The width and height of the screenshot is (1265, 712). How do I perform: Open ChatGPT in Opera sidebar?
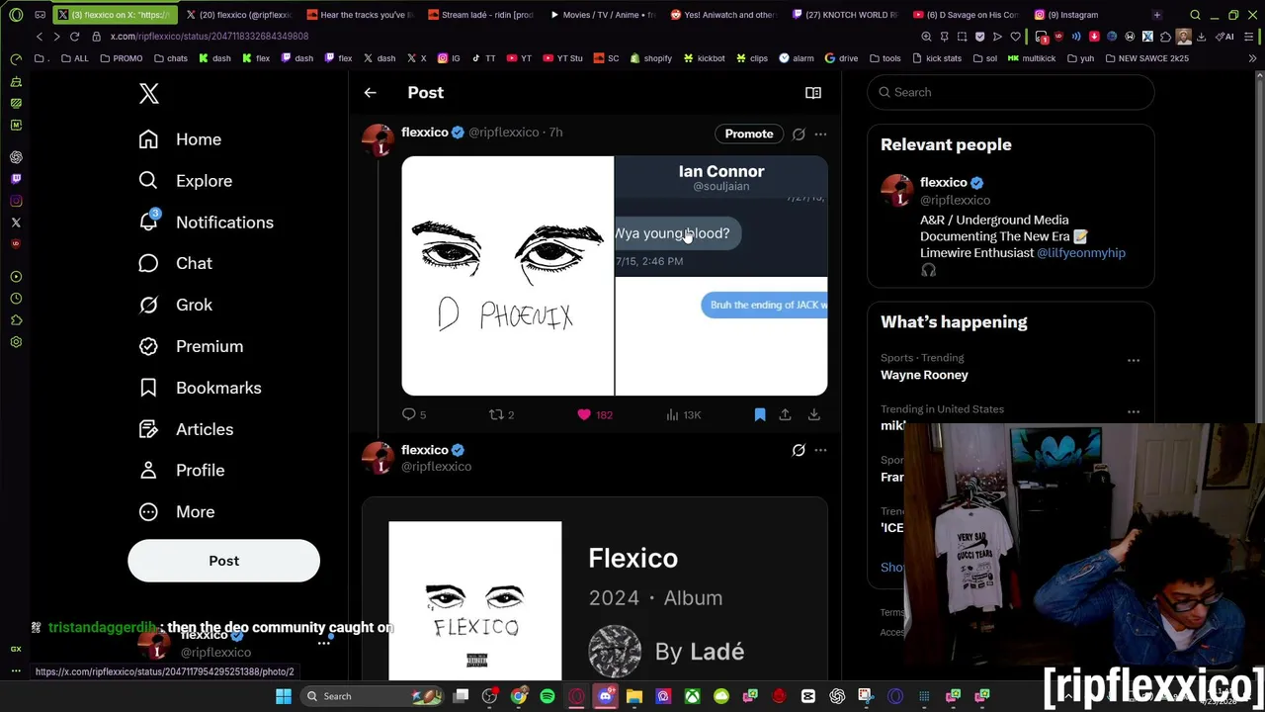tap(16, 157)
